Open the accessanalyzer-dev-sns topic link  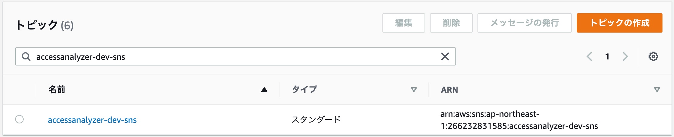(92, 120)
